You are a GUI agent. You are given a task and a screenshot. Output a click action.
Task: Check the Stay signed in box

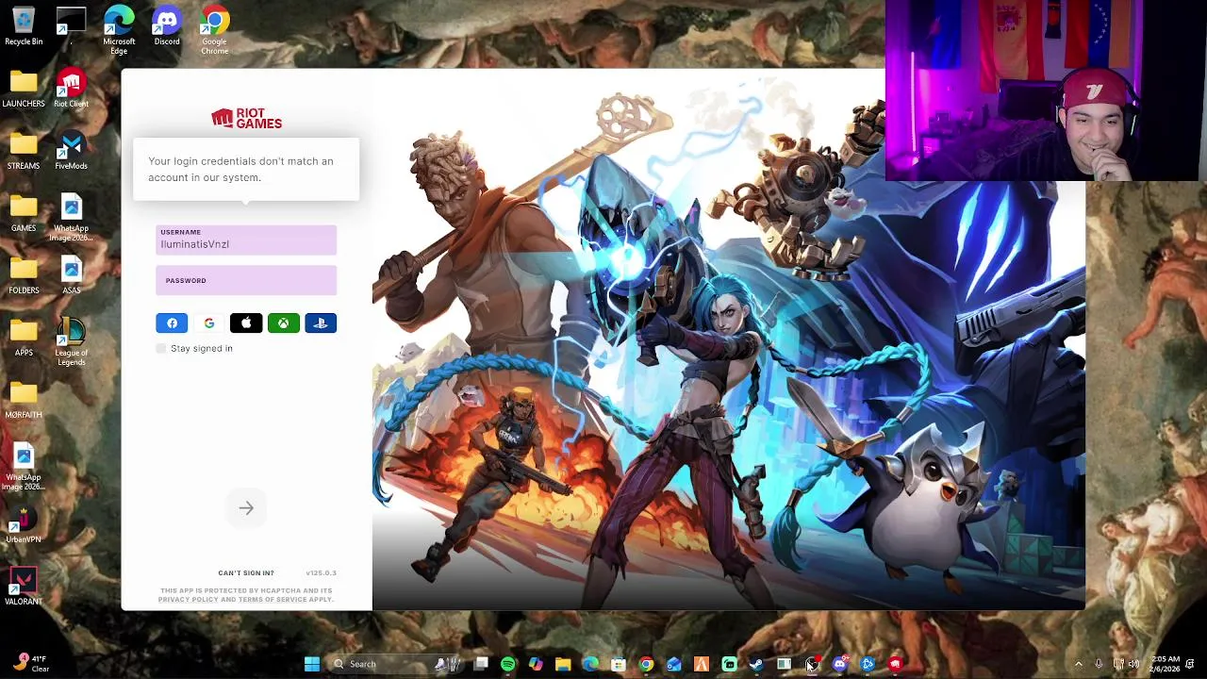(161, 349)
